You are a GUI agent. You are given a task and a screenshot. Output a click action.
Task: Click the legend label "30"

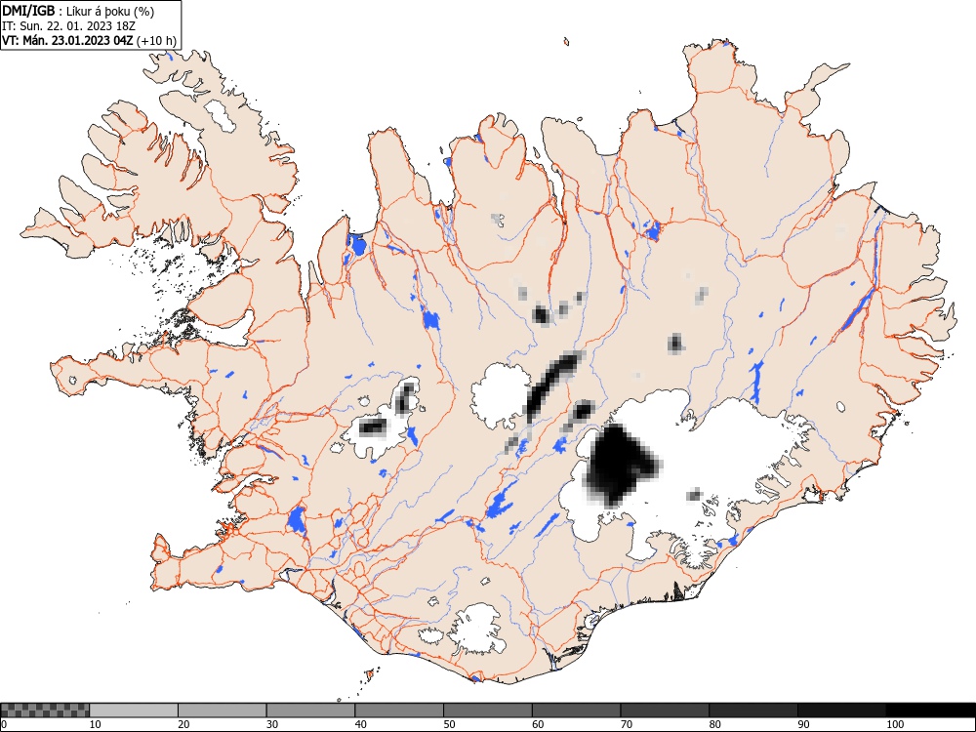pos(272,724)
